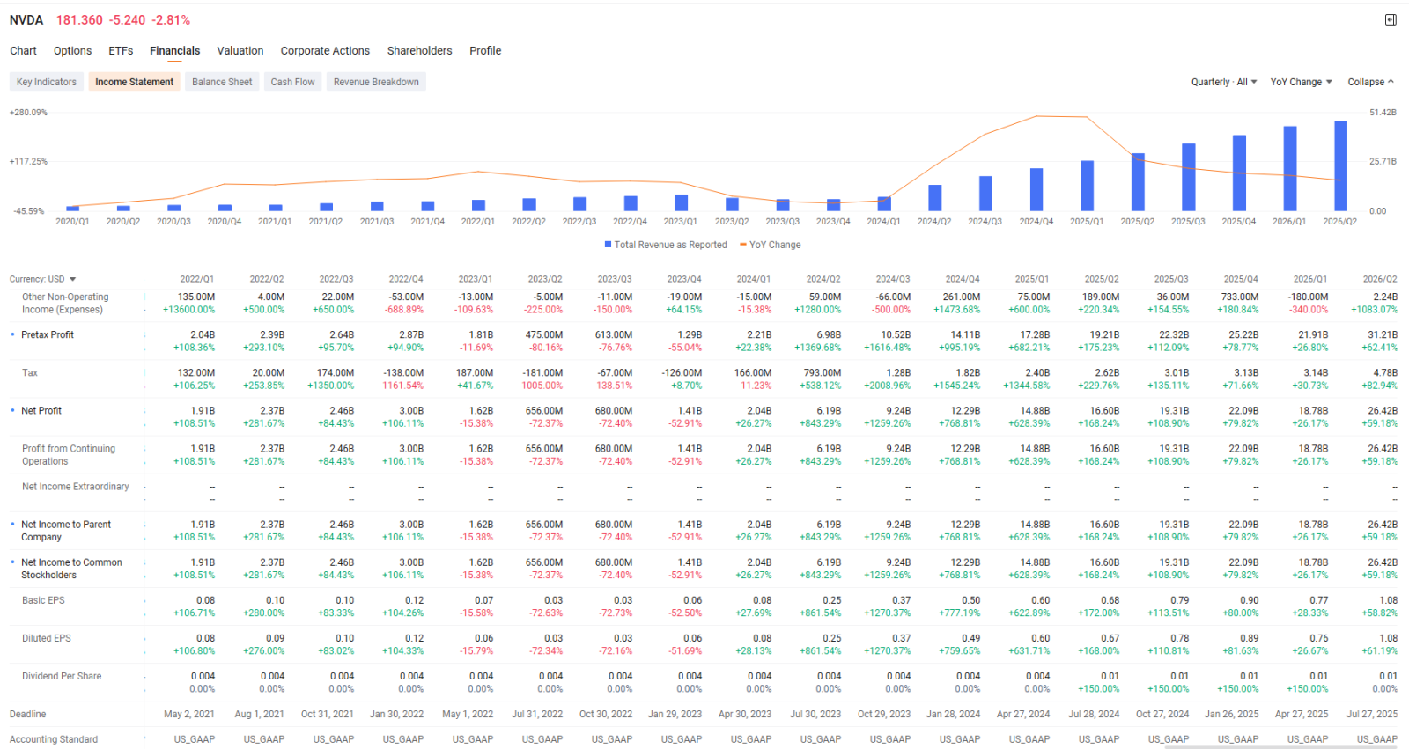This screenshot has width=1409, height=749.
Task: Click the -180.00M Other Non-Operating Income value
Action: (1308, 297)
